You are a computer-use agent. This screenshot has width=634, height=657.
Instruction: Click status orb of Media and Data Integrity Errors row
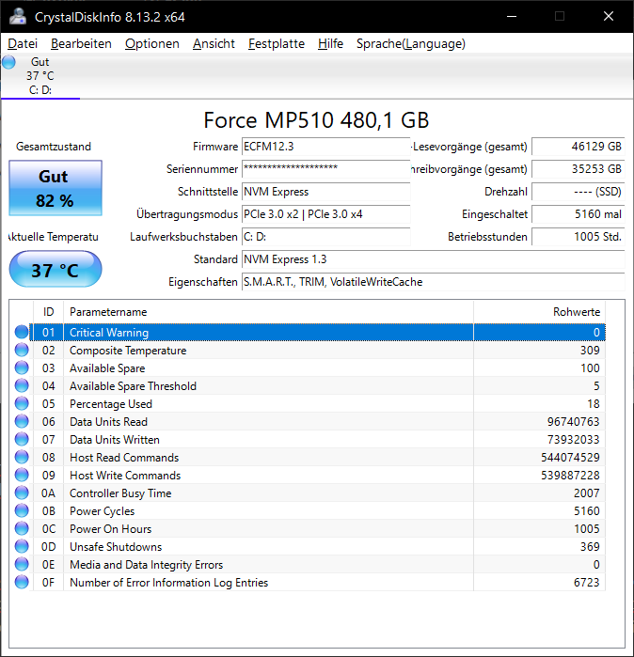[22, 564]
